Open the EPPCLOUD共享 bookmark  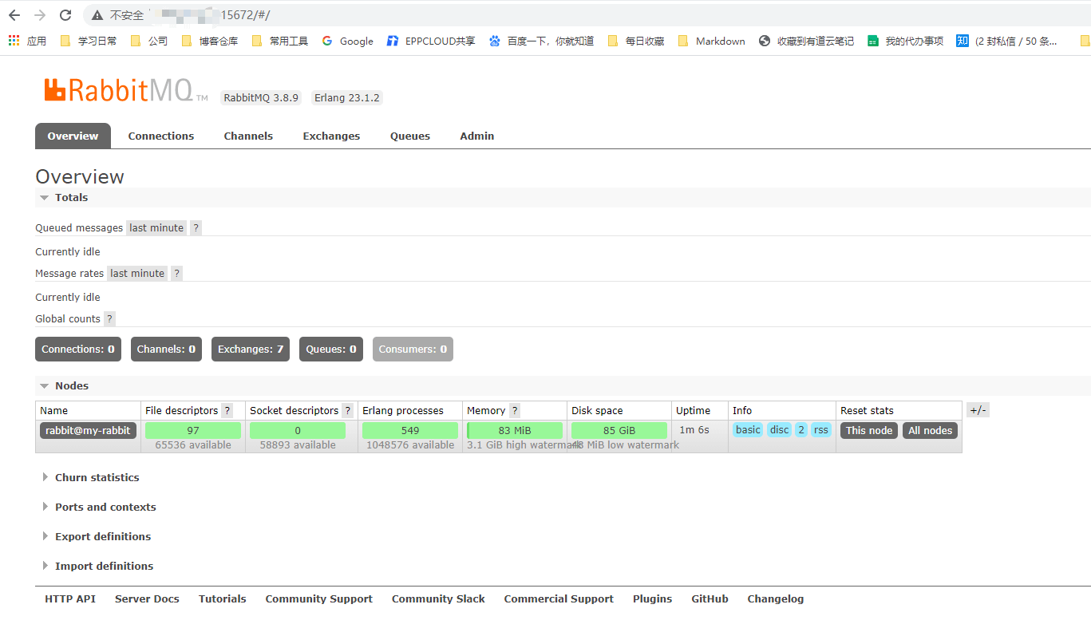coord(431,41)
